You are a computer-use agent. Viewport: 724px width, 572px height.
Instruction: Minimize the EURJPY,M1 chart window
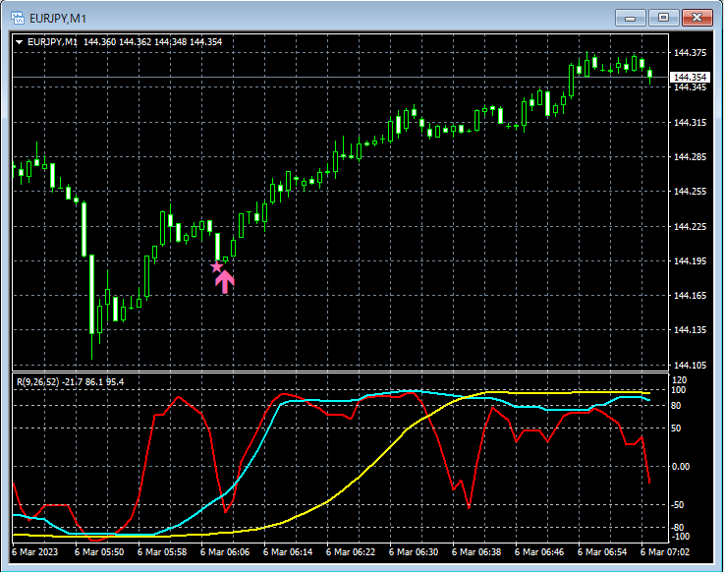pyautogui.click(x=630, y=18)
